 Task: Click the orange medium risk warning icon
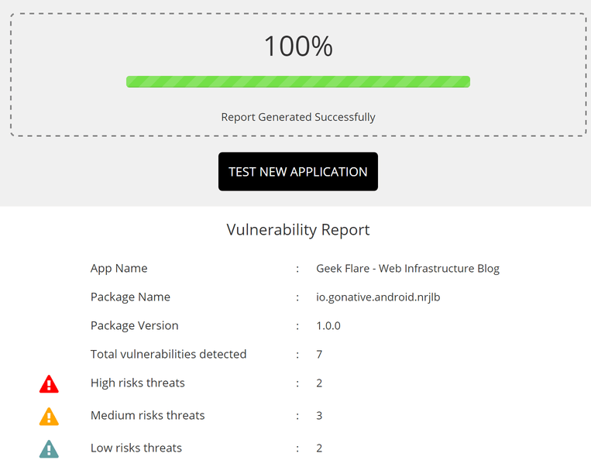click(x=49, y=417)
